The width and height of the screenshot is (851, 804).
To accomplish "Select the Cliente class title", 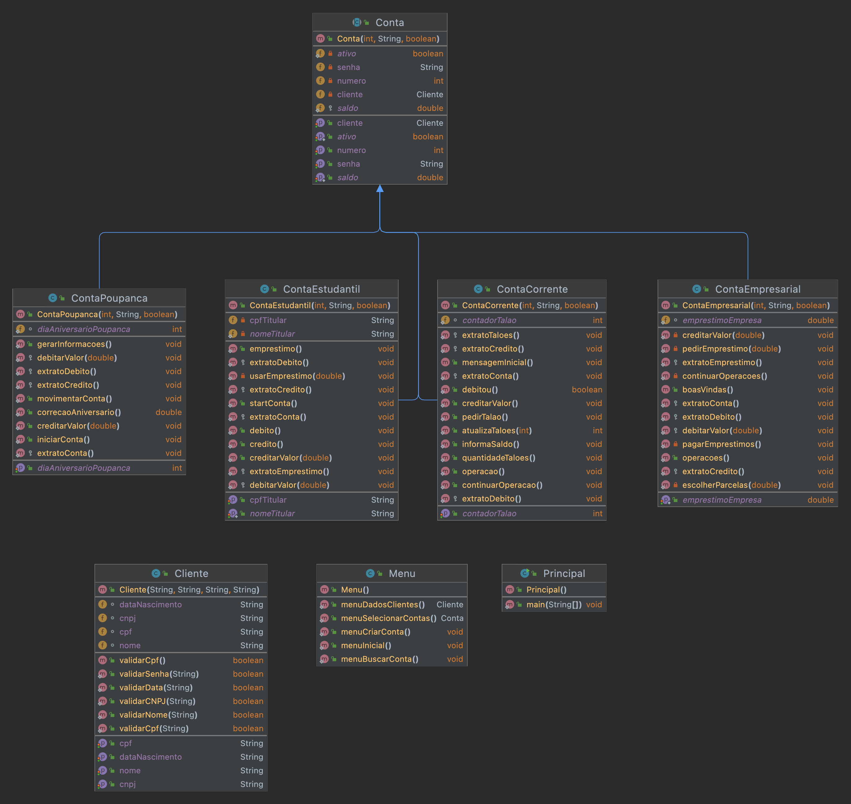I will 191,573.
